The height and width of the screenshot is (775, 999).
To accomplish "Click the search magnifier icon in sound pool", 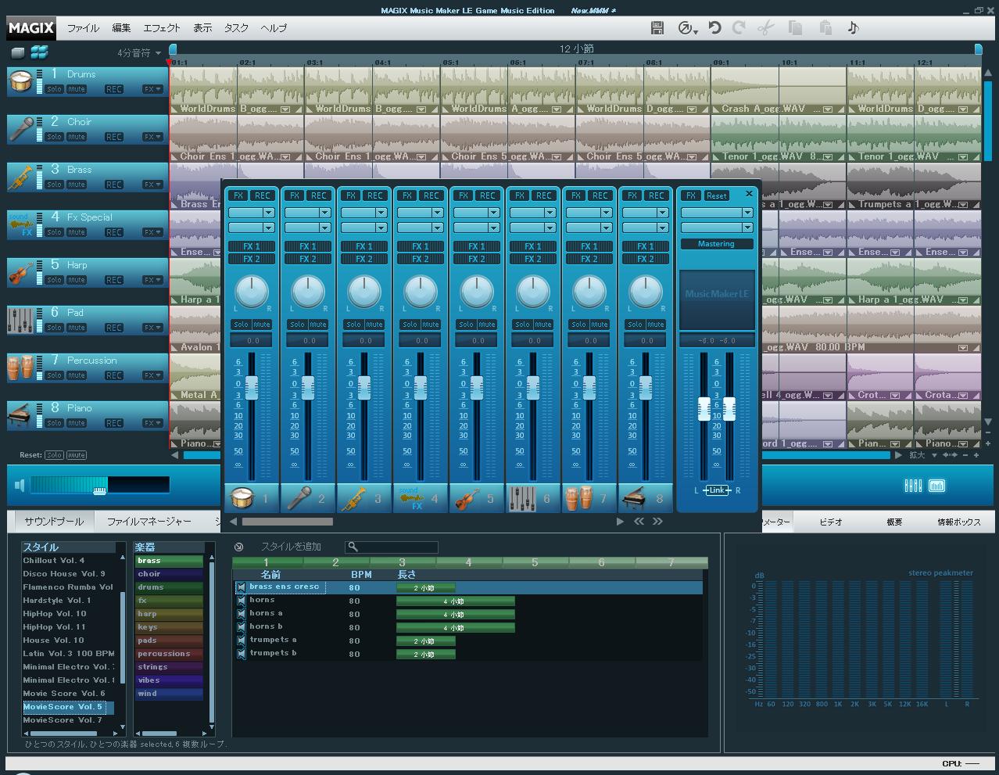I will click(x=353, y=547).
